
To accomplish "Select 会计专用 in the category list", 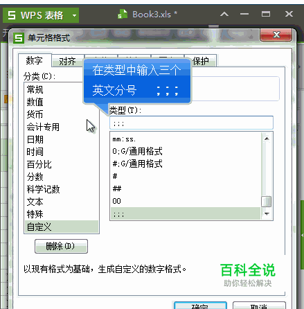I will (x=62, y=127).
